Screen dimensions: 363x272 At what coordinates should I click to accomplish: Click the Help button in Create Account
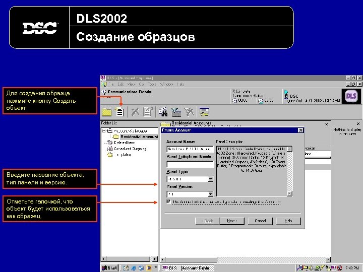(288, 221)
